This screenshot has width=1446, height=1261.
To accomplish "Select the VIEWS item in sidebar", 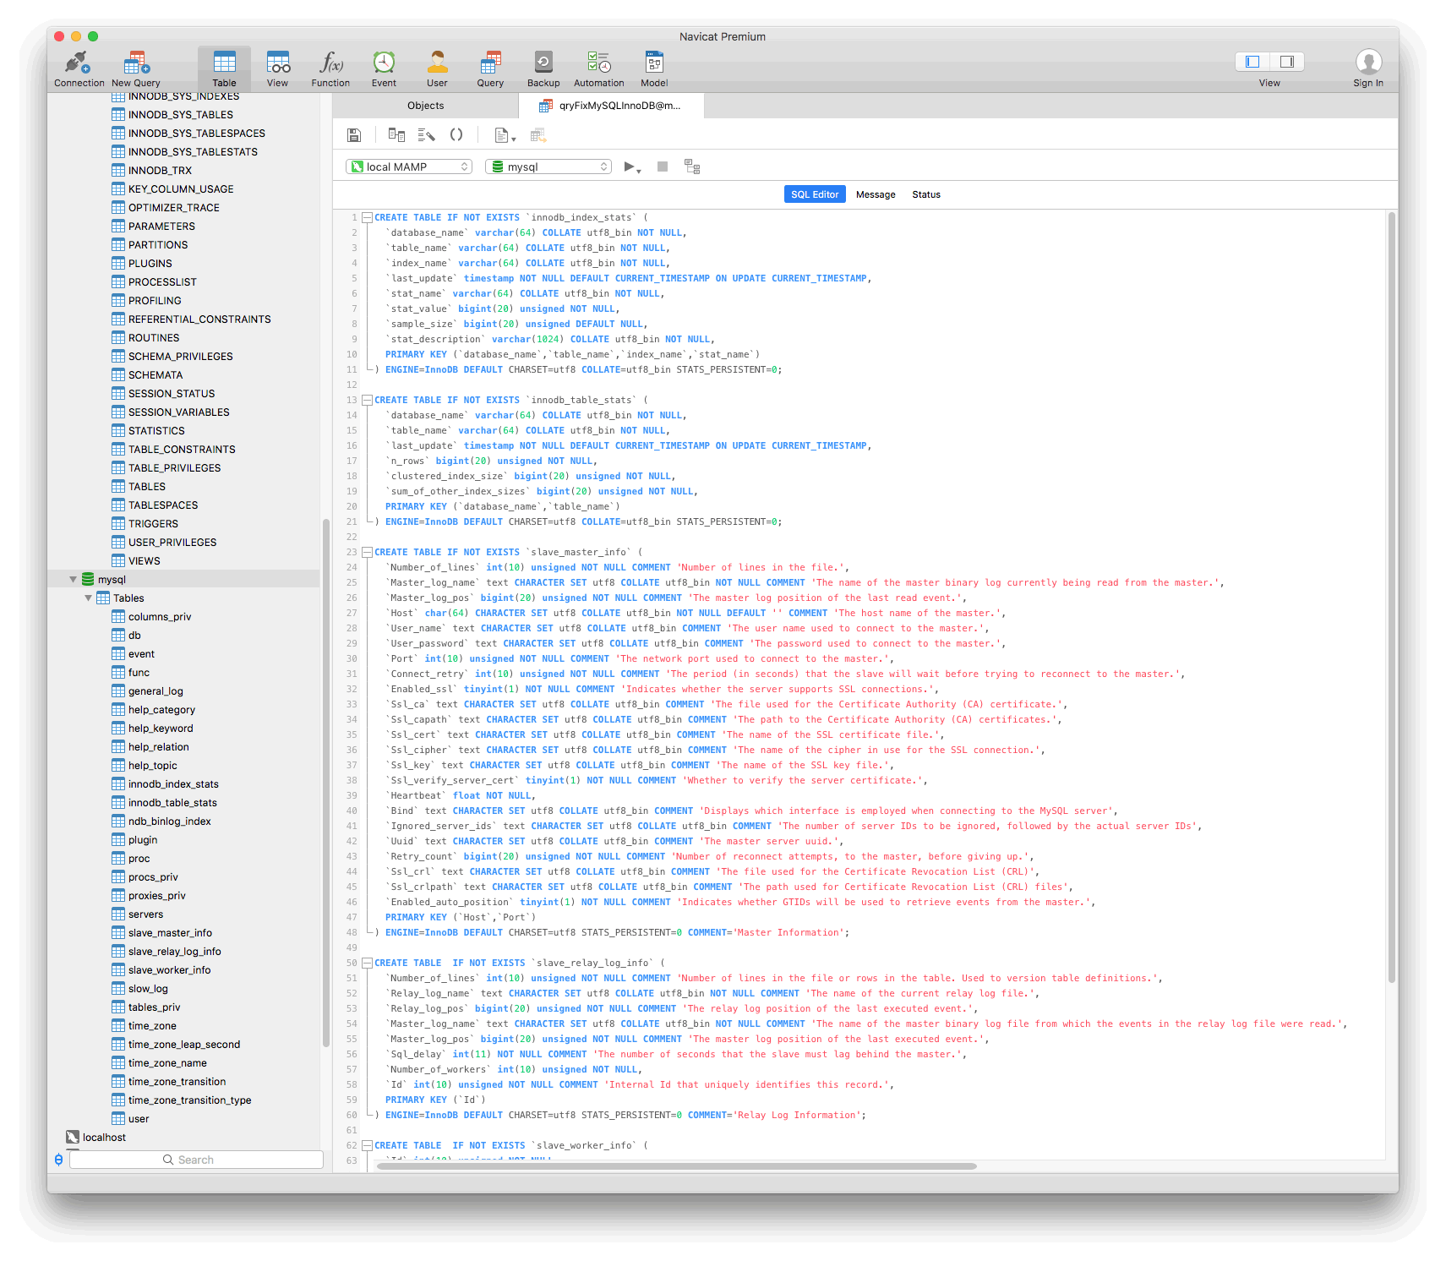I will click(144, 561).
